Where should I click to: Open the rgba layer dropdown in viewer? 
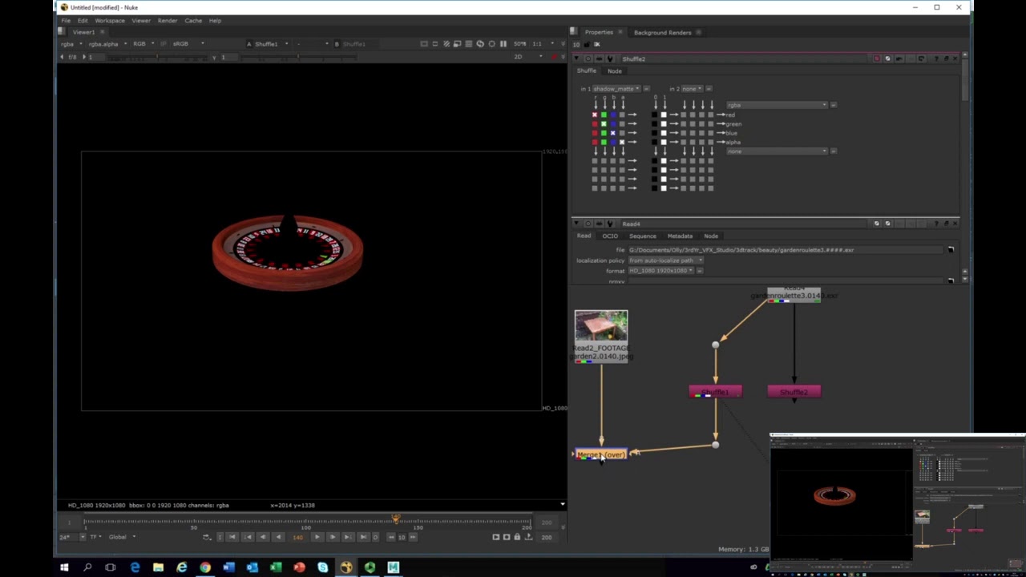point(71,43)
